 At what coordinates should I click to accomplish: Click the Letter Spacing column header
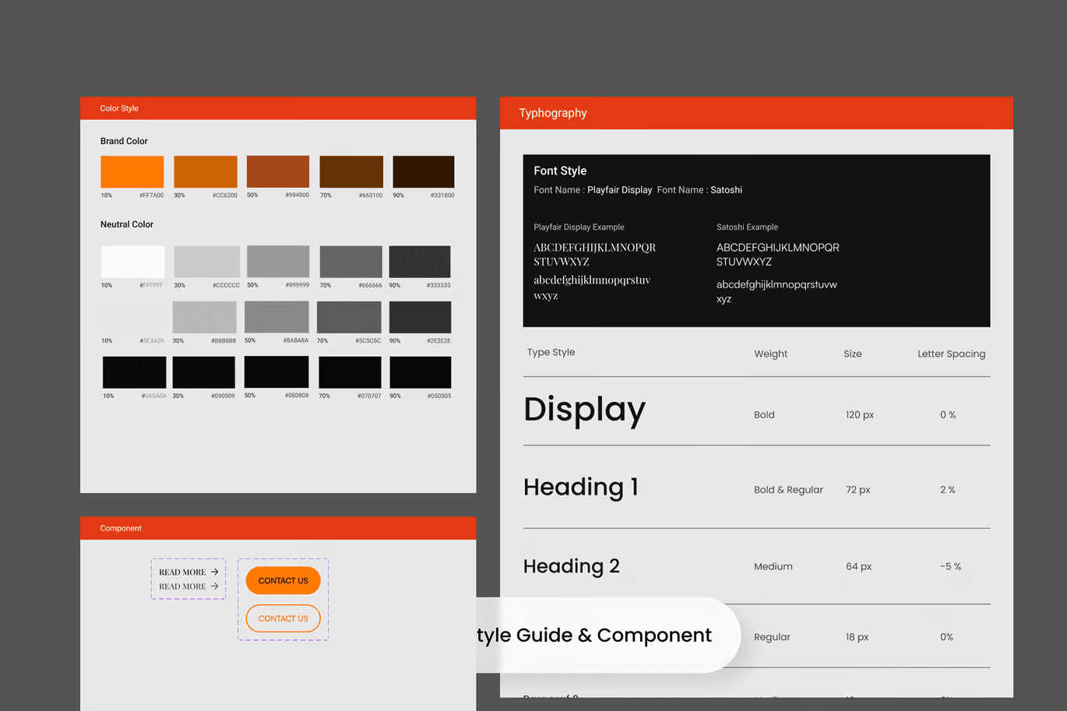tap(951, 354)
